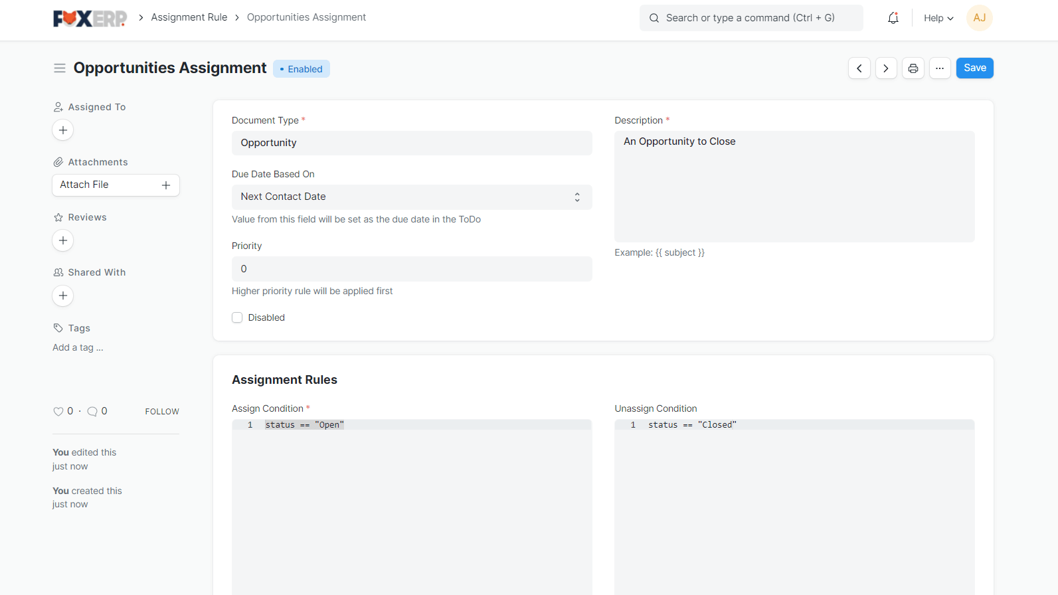Open the Due Date Based On dropdown

[411, 197]
